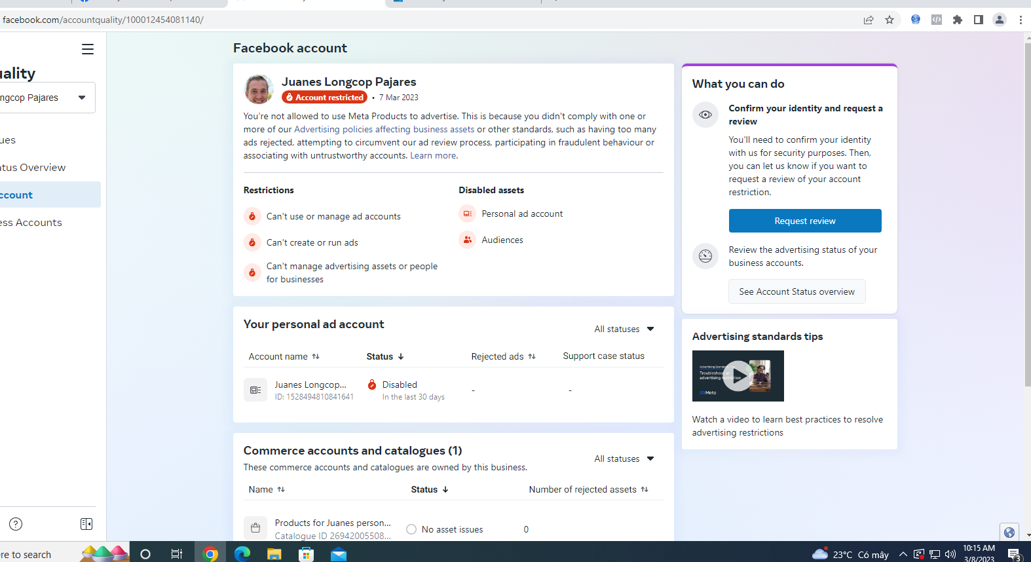This screenshot has height=562, width=1031.
Task: Click the help question mark icon
Action: (16, 524)
